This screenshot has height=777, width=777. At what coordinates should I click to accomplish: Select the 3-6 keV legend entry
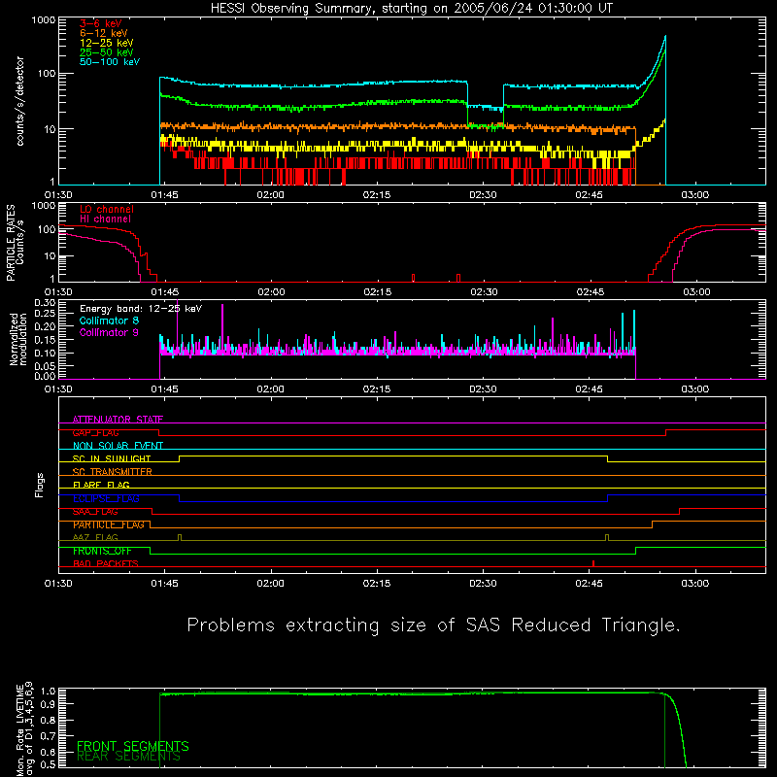point(101,23)
